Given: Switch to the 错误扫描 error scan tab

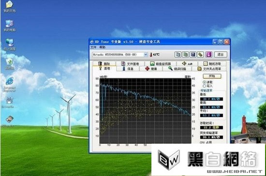Looking at the screenshot, I should 177,69.
